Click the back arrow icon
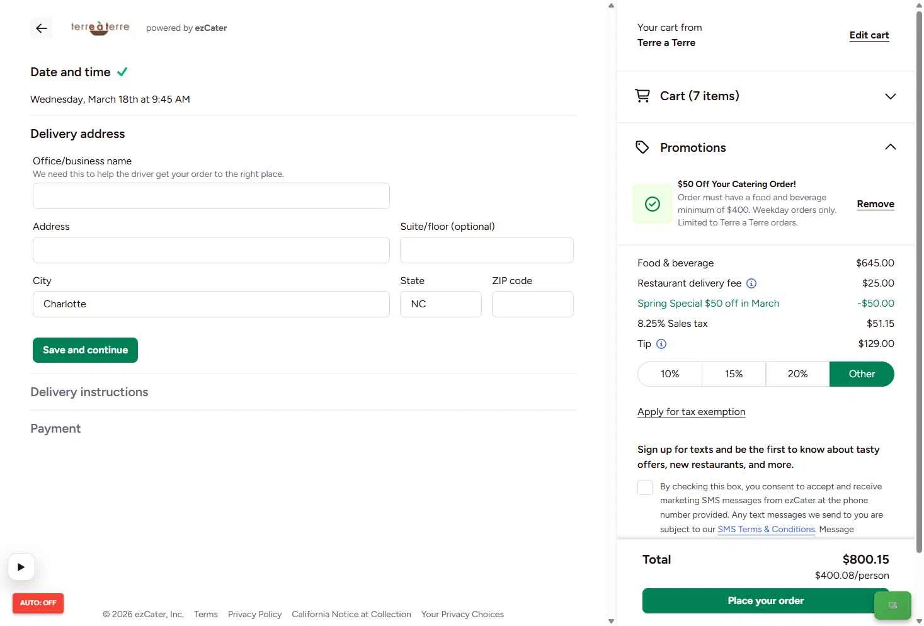 point(42,28)
